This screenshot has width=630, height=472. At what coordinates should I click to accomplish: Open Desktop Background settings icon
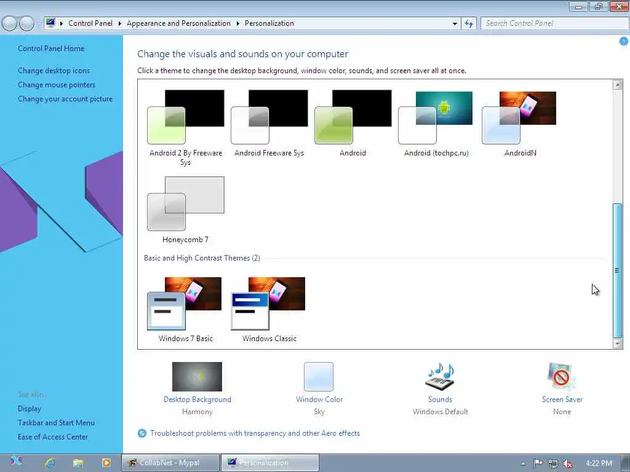coord(197,377)
